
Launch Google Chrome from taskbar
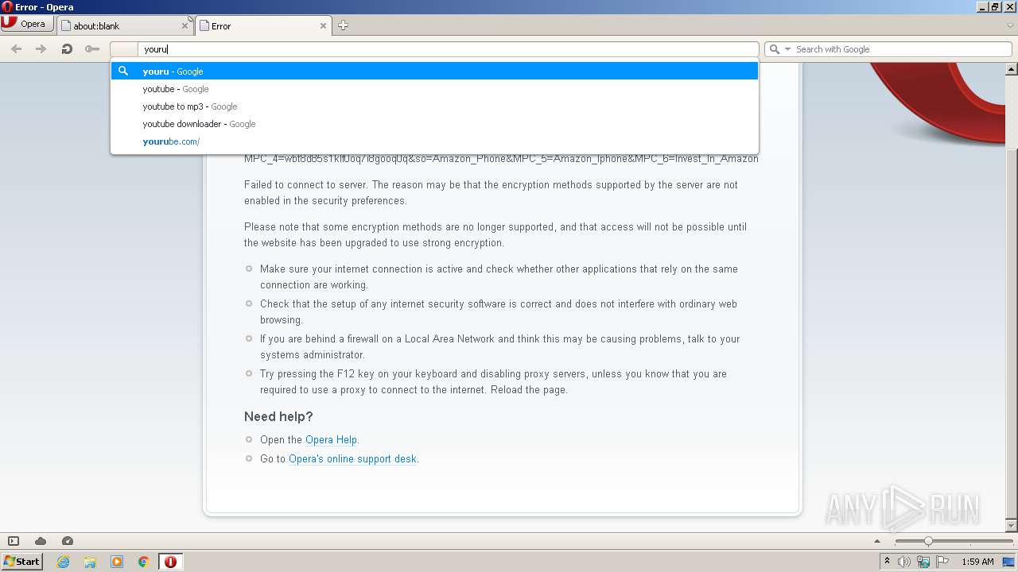click(x=144, y=562)
